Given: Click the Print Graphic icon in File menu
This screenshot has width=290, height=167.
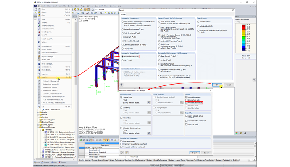Looking at the screenshot, I should point(39,46).
